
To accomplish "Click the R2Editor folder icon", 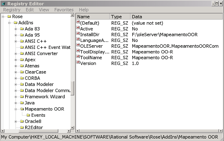I will click(22, 127).
